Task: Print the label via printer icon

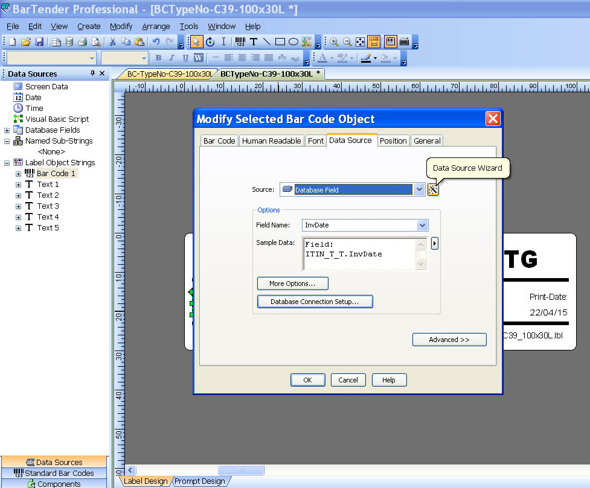Action: click(82, 42)
